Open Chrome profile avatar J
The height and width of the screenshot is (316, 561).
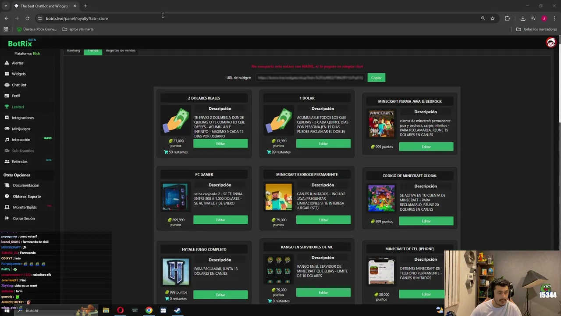544,18
